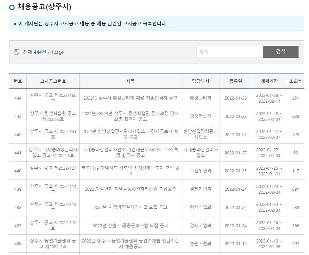Screen dimensions: 309x255
Task: Click posting period 2022-01-25 ~ 2022-01-31
Action: pyautogui.click(x=269, y=171)
